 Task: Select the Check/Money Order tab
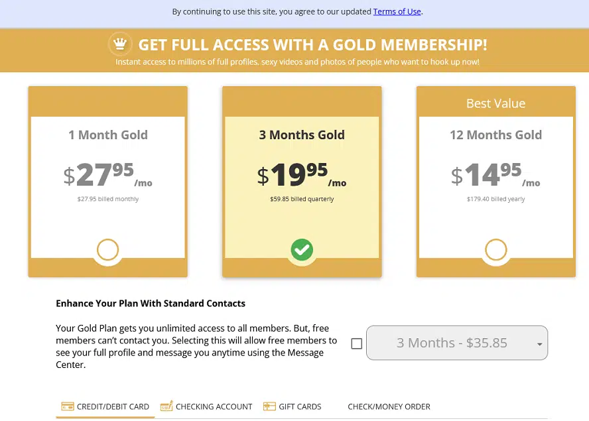[389, 406]
